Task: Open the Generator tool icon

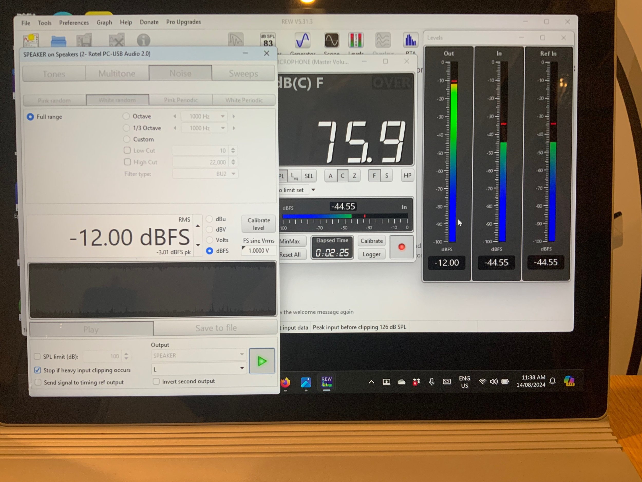Action: point(303,41)
